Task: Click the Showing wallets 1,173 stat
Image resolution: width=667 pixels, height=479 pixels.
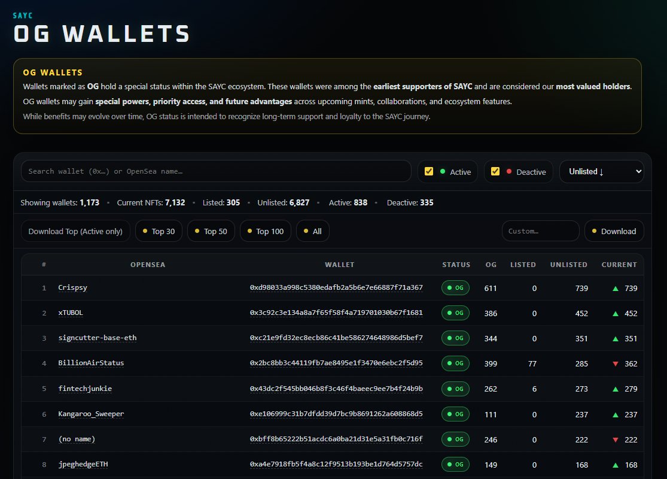Action: [x=60, y=202]
